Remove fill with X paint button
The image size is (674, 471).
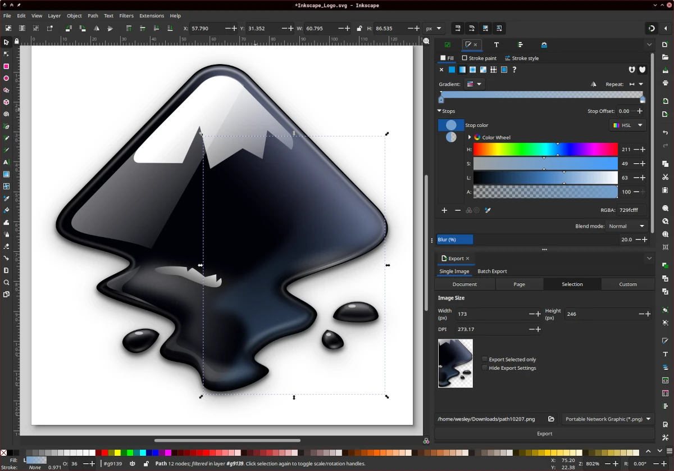click(x=441, y=70)
